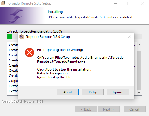
Task: Click the TorpedoRemote.exe file path text
Action: (80, 60)
